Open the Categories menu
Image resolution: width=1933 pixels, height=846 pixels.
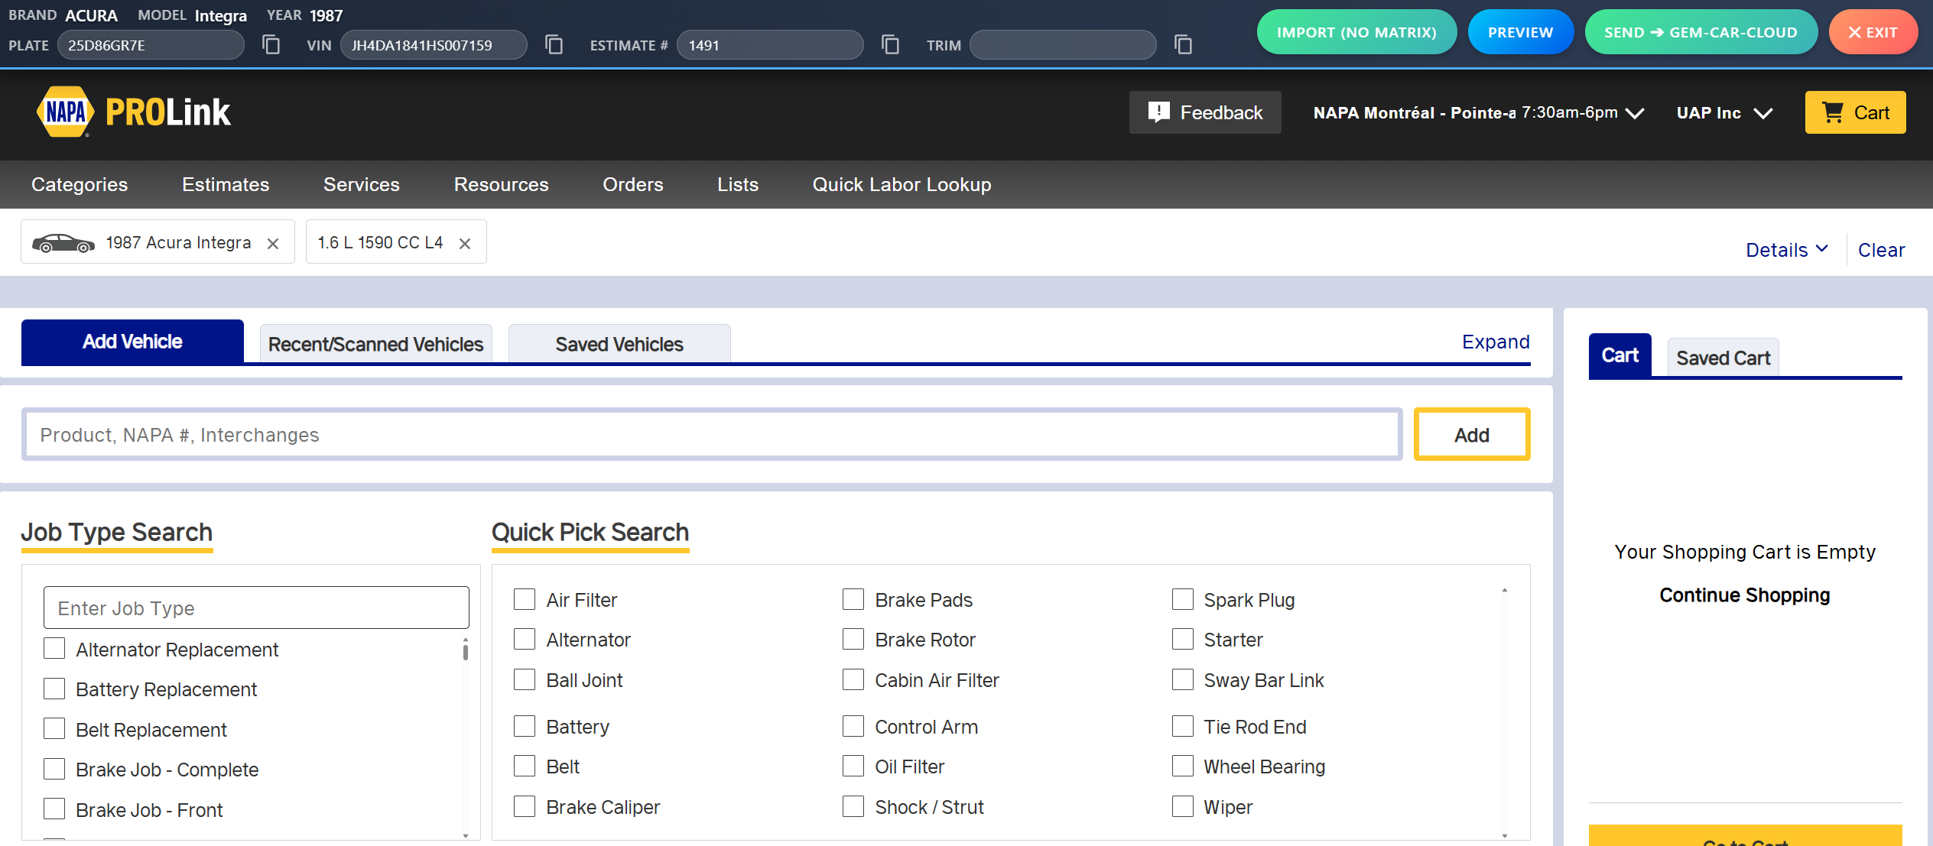80,184
